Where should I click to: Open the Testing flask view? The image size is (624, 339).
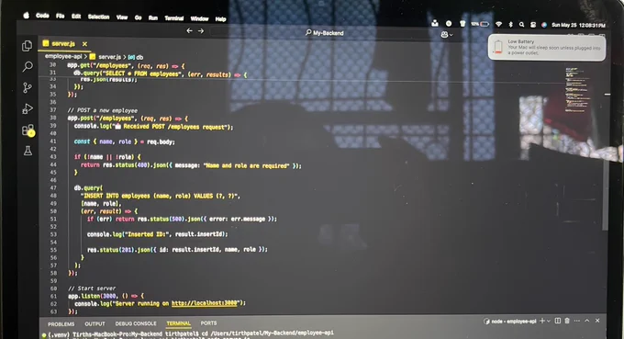click(28, 151)
